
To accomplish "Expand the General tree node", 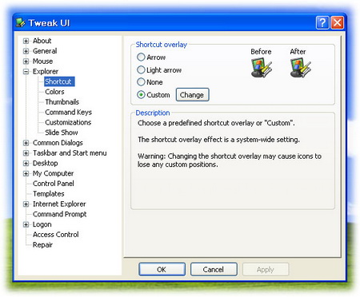I will (26, 51).
